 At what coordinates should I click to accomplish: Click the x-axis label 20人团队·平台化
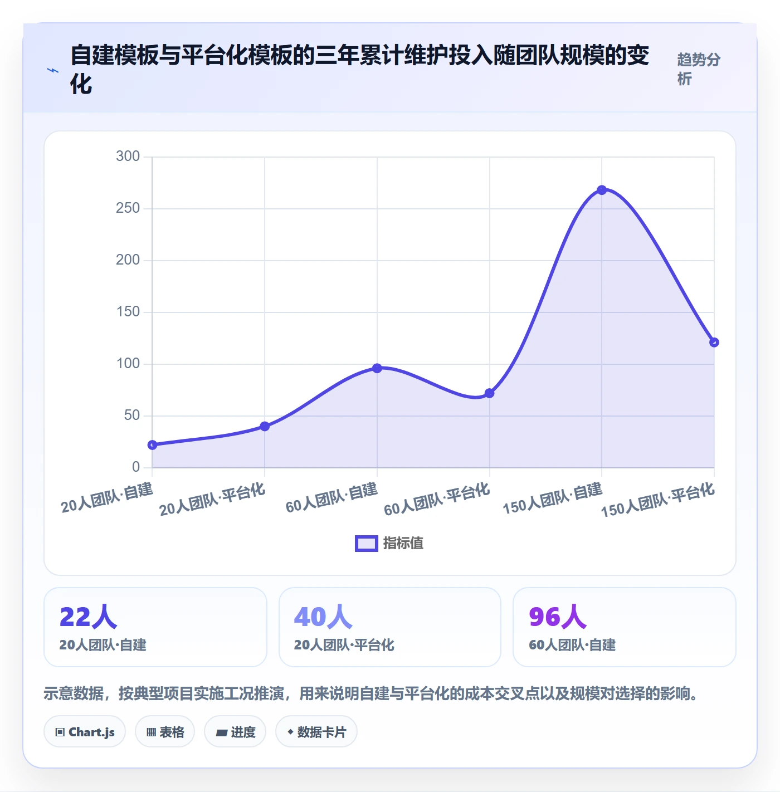[212, 500]
